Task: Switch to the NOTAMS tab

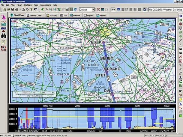Action: point(52,15)
